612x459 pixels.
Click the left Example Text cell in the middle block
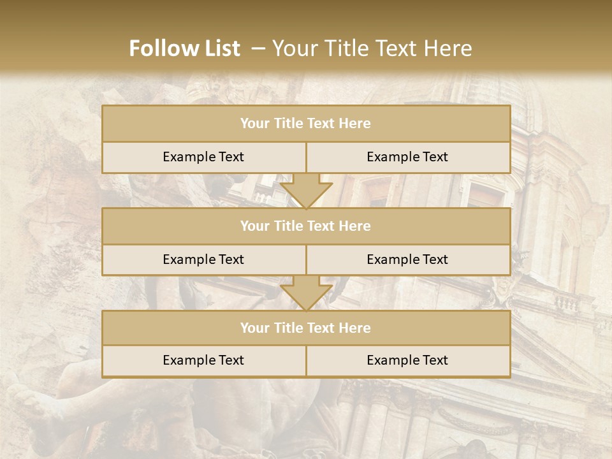click(x=203, y=259)
